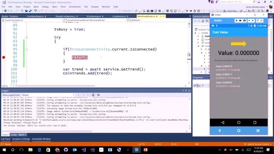Open the Architecture menu

(75, 7)
